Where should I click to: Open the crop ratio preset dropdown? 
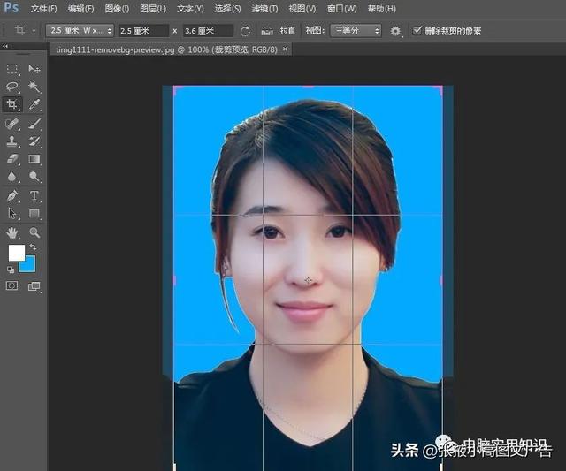tap(80, 31)
